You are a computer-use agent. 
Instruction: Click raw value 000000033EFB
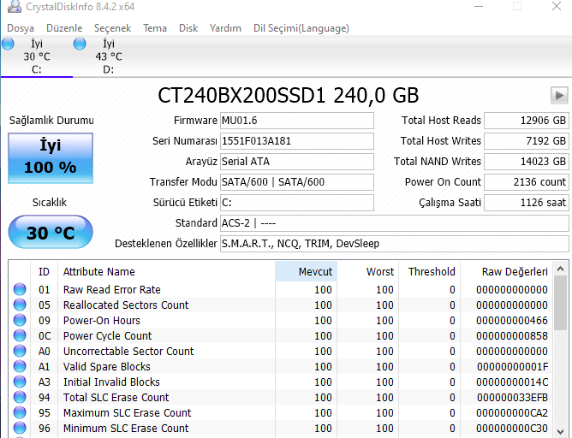512,398
